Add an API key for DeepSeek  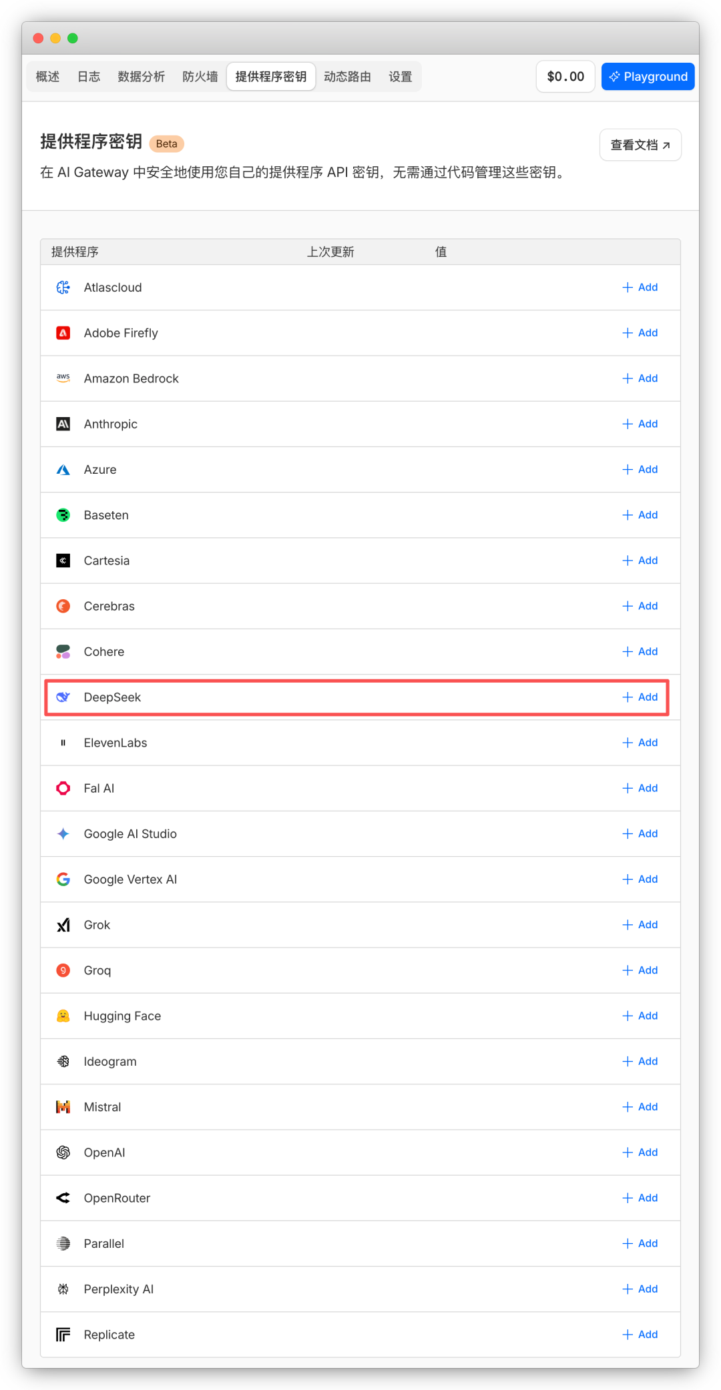tap(639, 697)
